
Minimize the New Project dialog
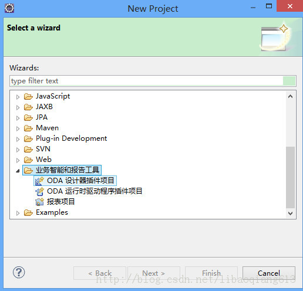pyautogui.click(x=253, y=8)
